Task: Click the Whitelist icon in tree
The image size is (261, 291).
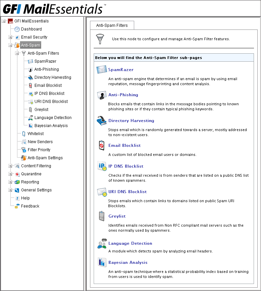Action: coord(24,134)
